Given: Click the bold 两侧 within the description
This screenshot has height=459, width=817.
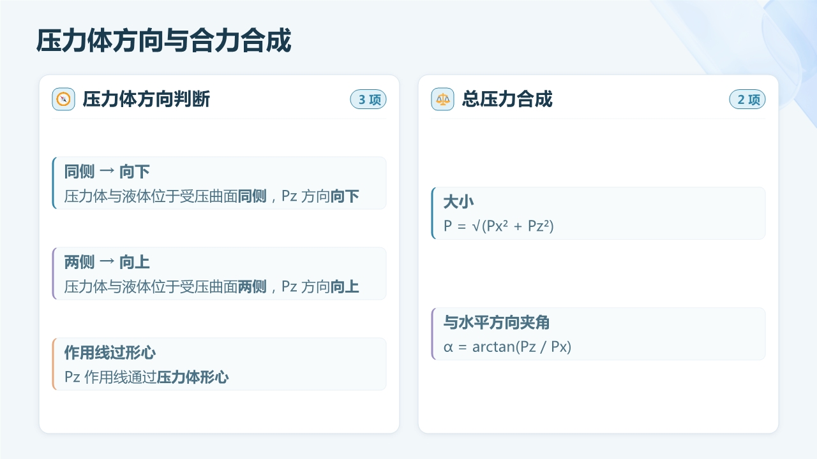Looking at the screenshot, I should [x=252, y=286].
